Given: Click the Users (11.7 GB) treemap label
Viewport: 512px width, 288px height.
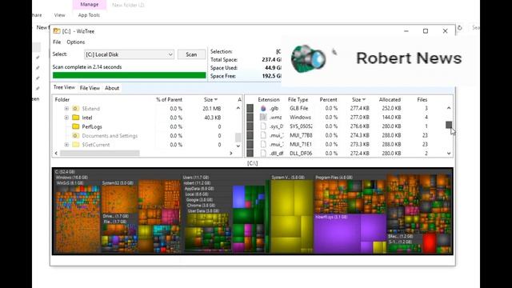Looking at the screenshot, I should click(195, 178).
